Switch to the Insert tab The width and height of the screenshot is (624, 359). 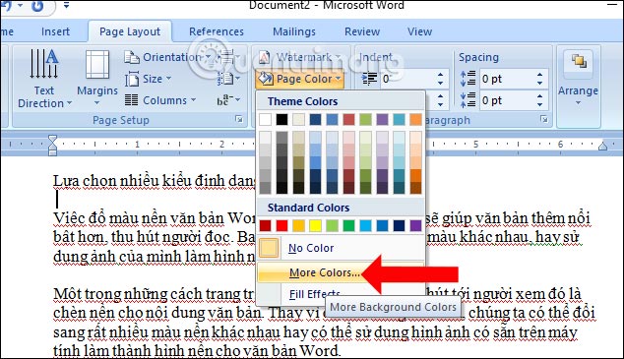click(55, 31)
